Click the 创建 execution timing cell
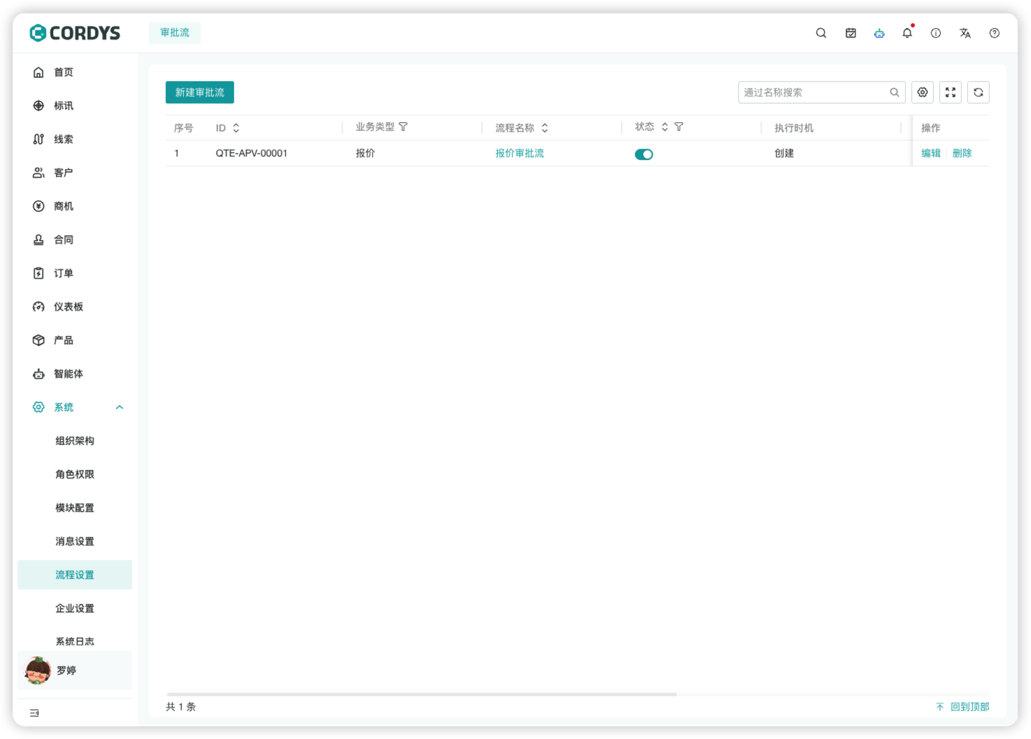Screen dimensions: 1031x739 click(784, 153)
